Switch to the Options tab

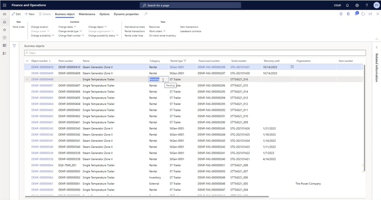[x=104, y=14]
